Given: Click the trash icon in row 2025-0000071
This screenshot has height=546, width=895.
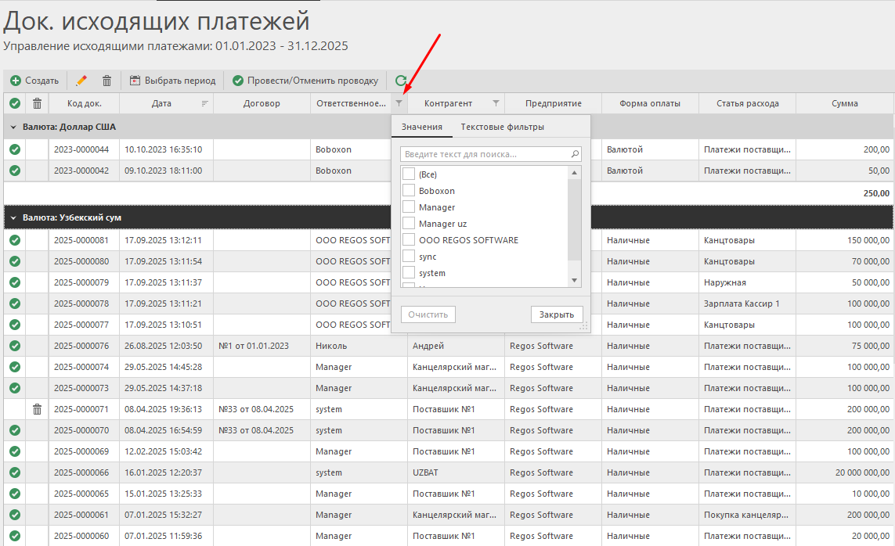Looking at the screenshot, I should pyautogui.click(x=37, y=409).
